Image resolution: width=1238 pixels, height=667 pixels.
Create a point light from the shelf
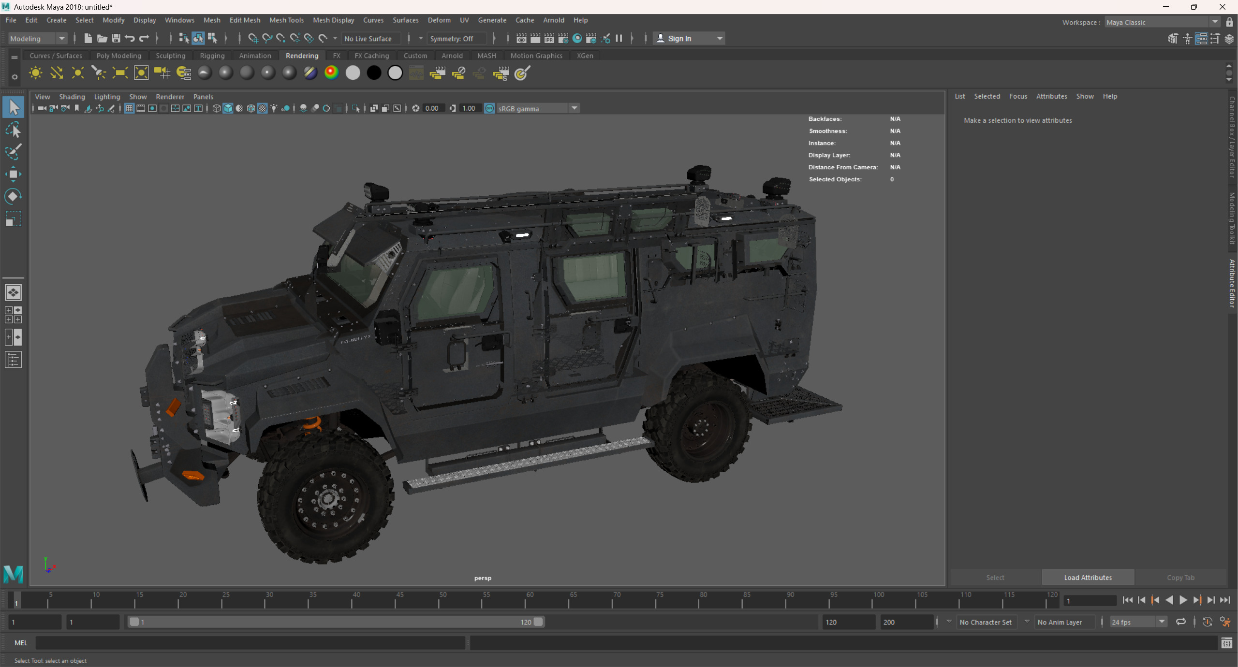point(77,73)
